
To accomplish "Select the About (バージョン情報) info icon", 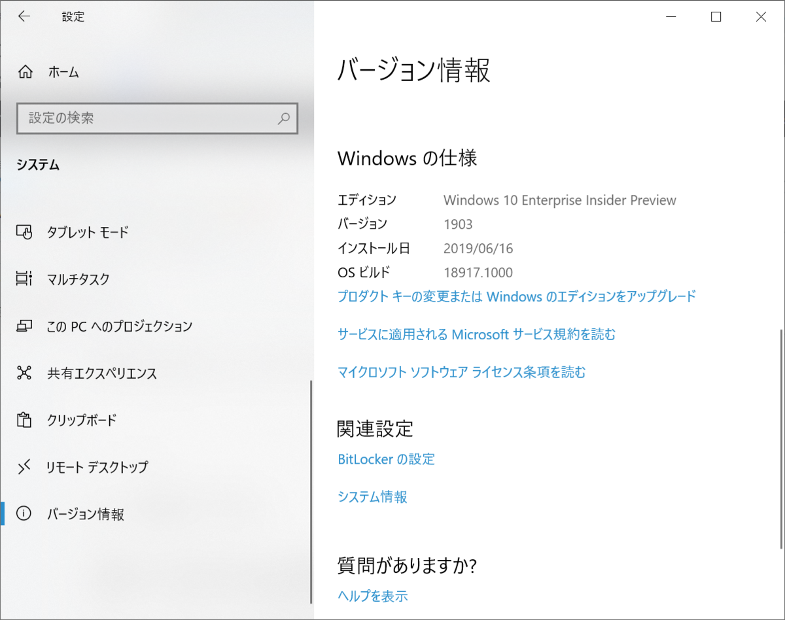I will pyautogui.click(x=24, y=514).
